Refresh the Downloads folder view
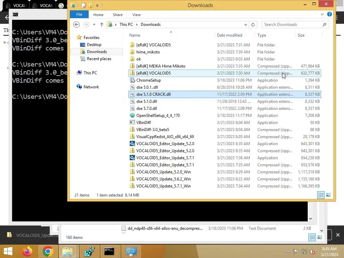344x258 pixels. pyautogui.click(x=253, y=25)
